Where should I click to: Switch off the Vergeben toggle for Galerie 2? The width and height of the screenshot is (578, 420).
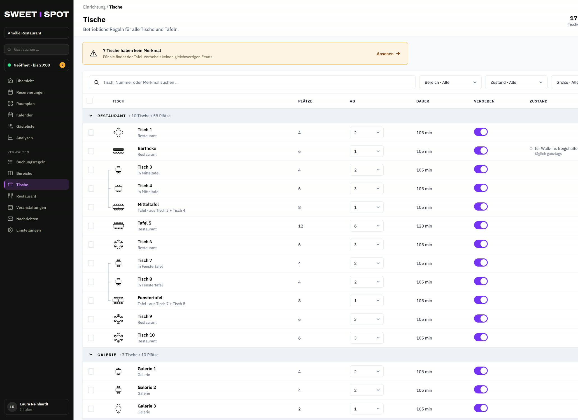pyautogui.click(x=481, y=389)
